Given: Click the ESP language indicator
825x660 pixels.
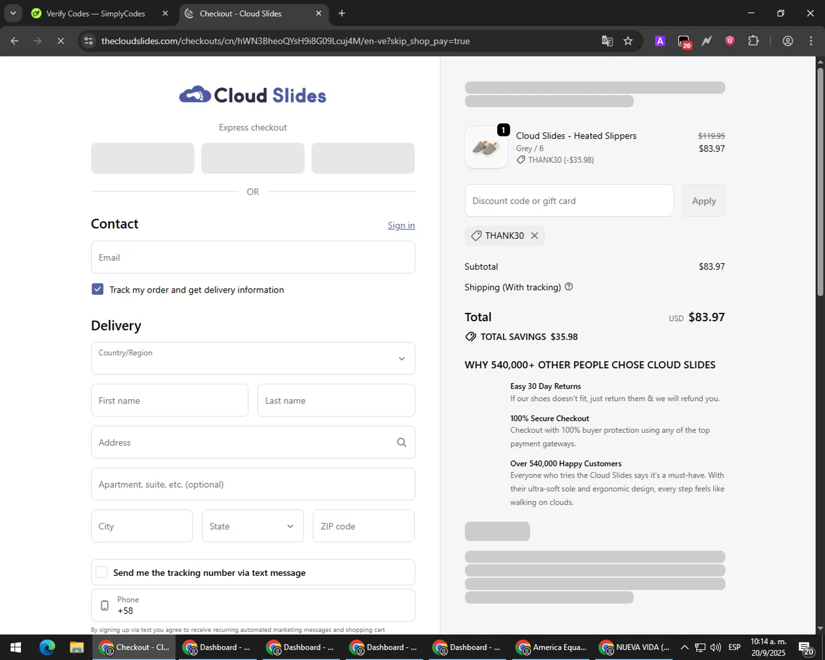Looking at the screenshot, I should pos(734,647).
